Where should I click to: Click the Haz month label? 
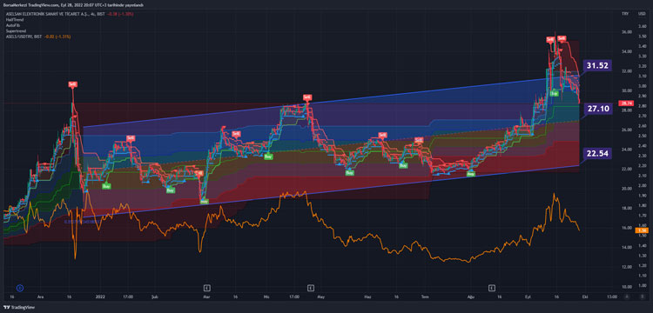pyautogui.click(x=367, y=297)
